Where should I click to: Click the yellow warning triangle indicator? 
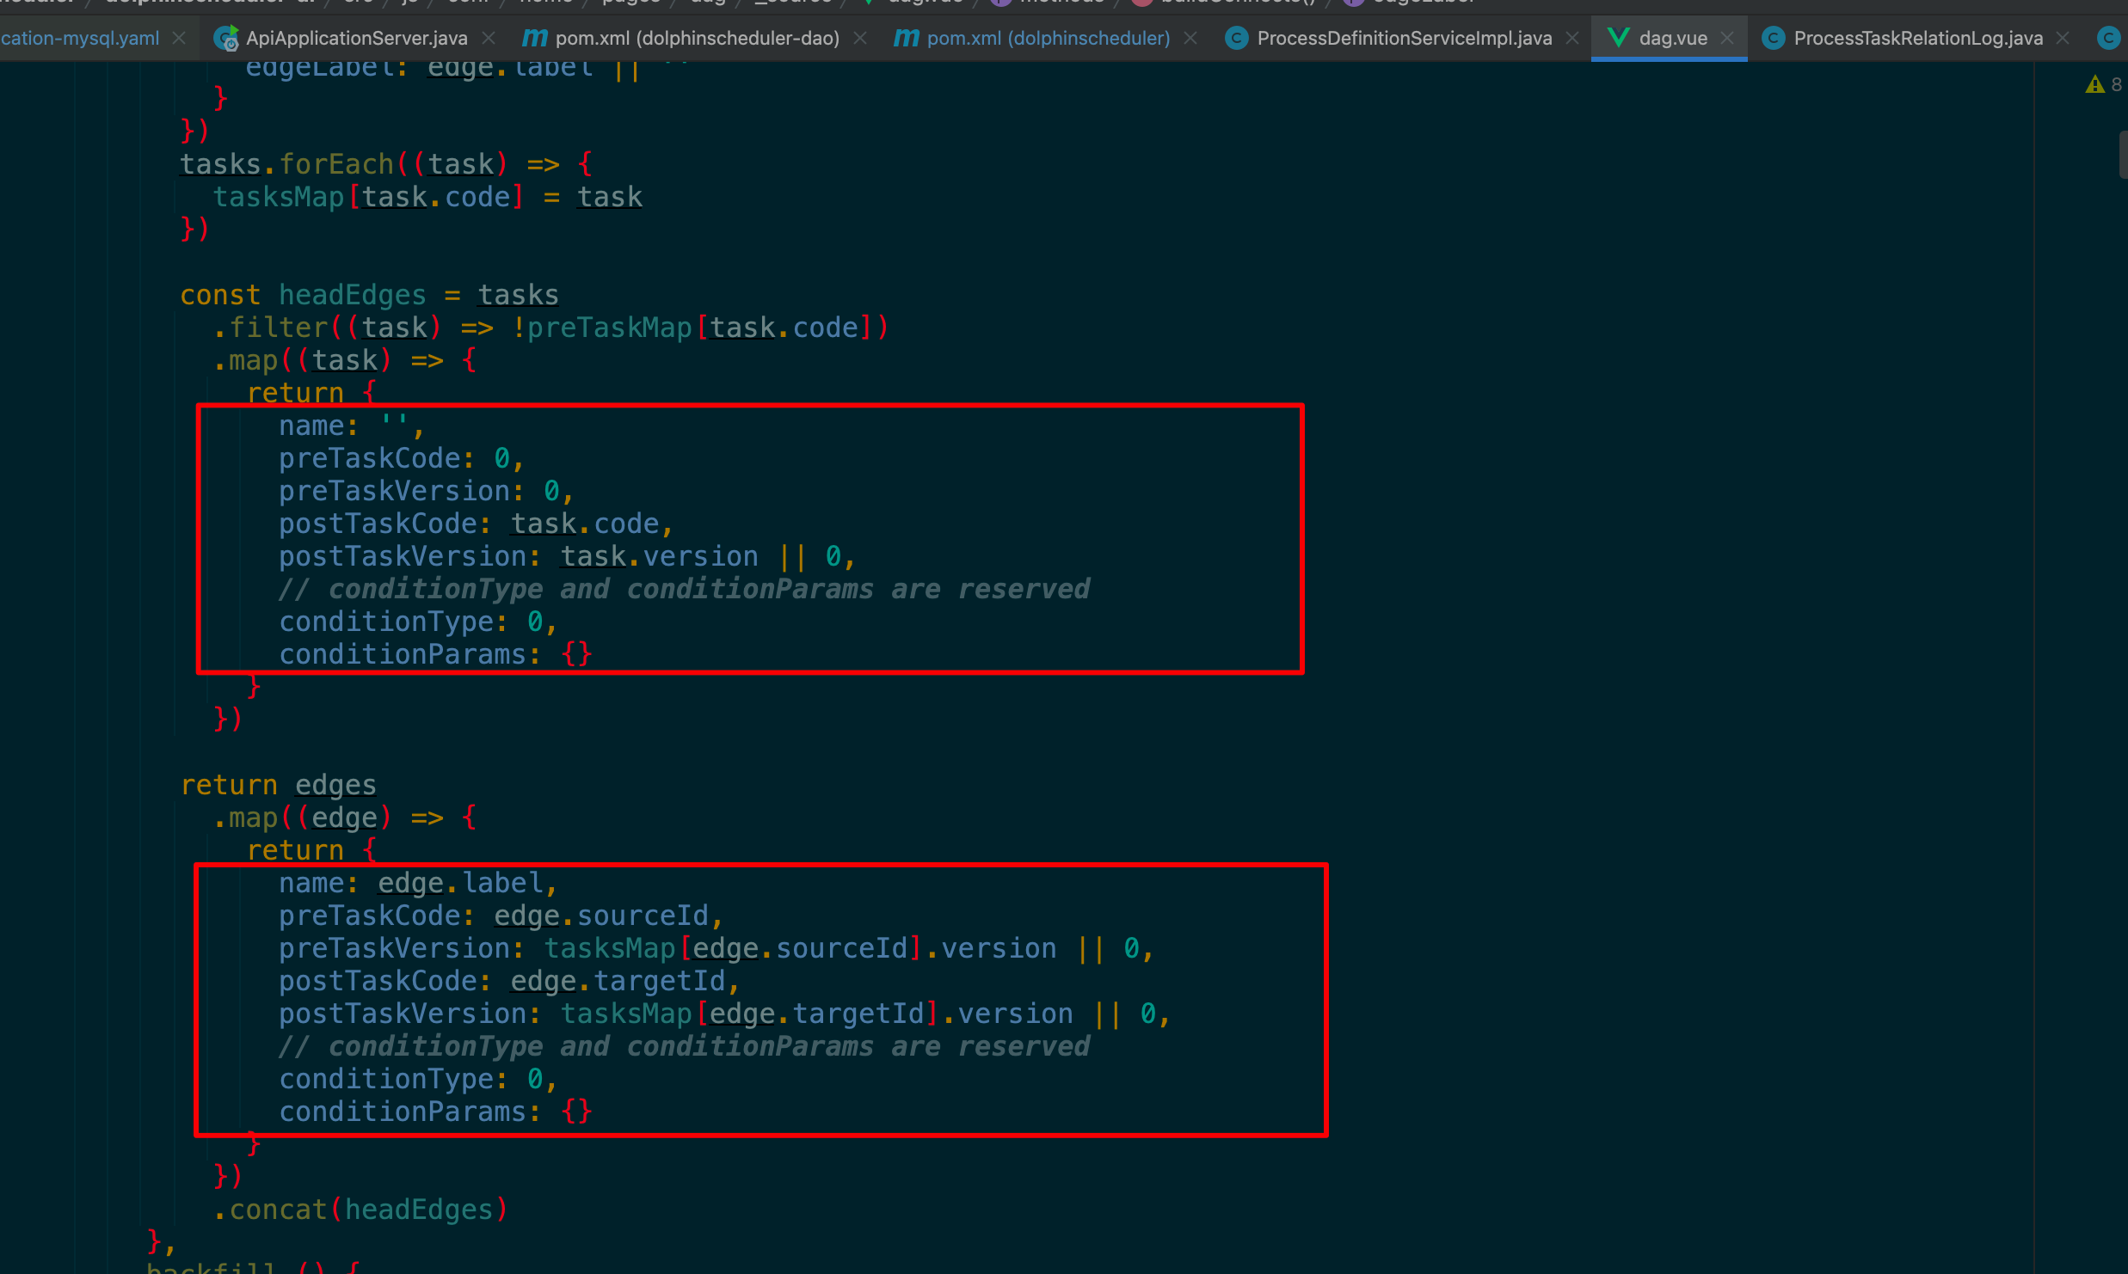pos(2094,84)
